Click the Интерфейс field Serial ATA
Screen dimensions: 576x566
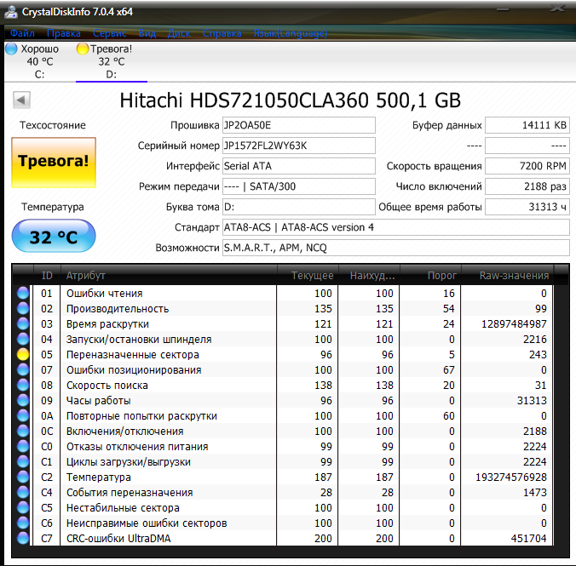(x=299, y=166)
